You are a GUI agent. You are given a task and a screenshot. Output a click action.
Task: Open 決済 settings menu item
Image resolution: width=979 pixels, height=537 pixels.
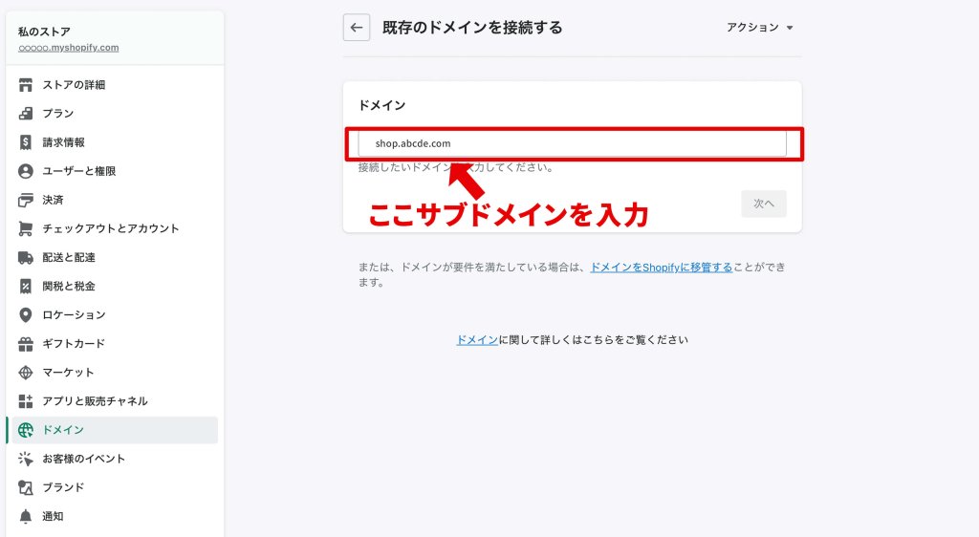tap(115, 200)
